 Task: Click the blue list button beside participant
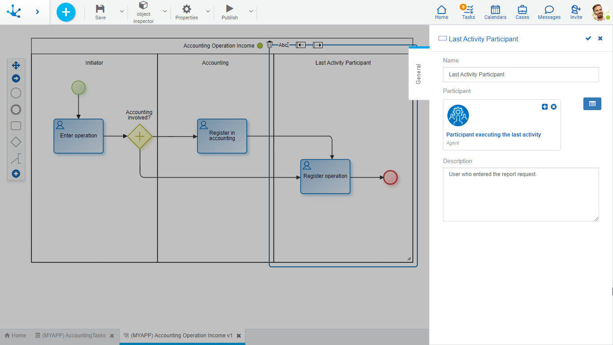(592, 104)
